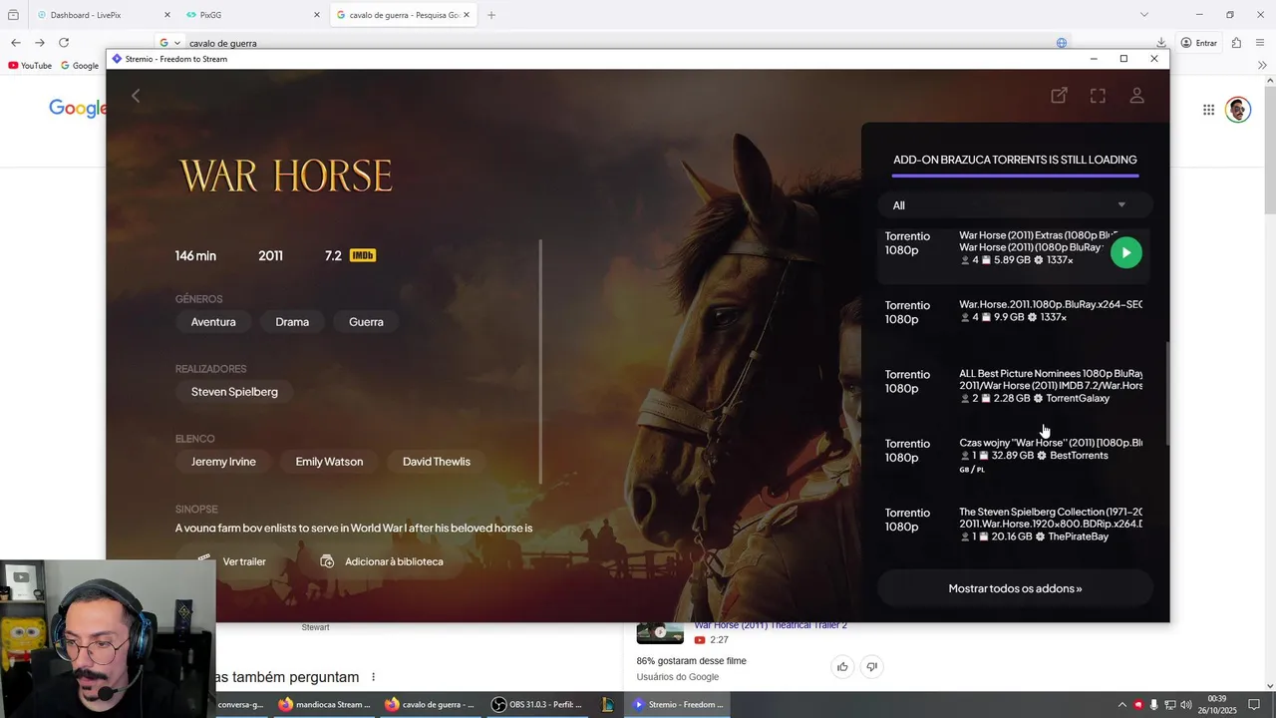Go back using Stremio's back arrow
The height and width of the screenshot is (718, 1276).
click(x=136, y=96)
